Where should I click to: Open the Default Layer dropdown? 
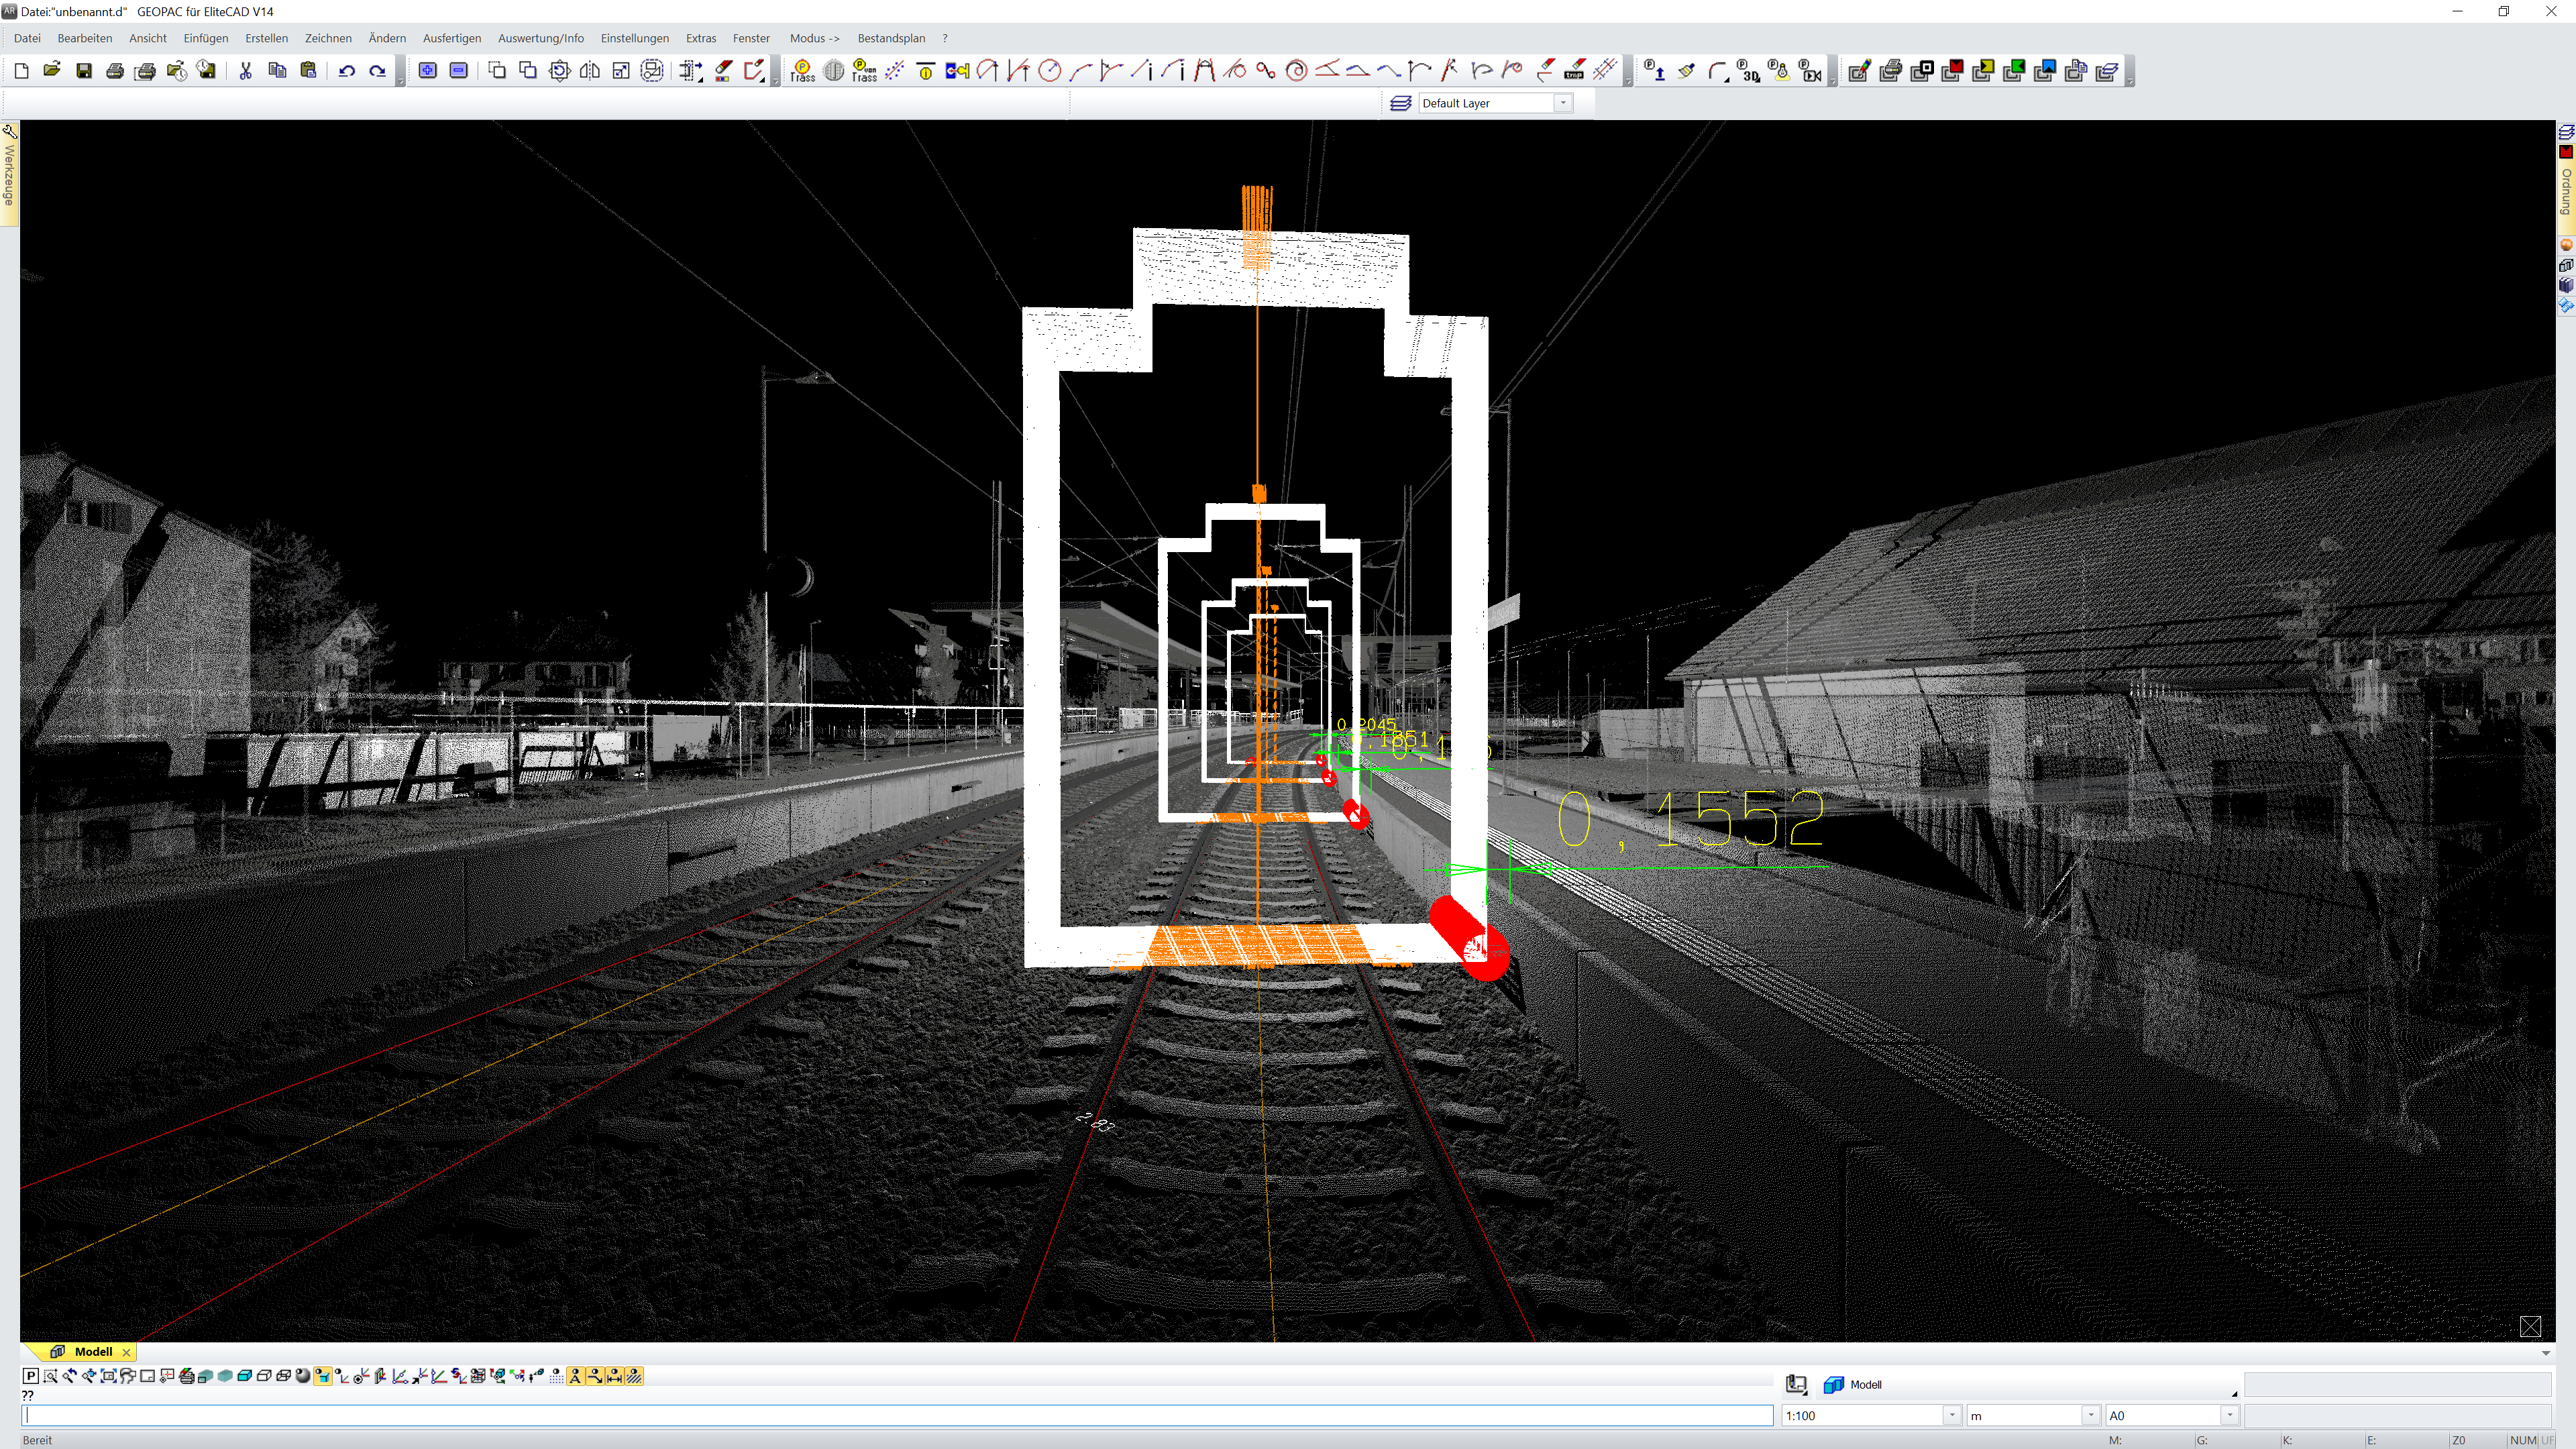1562,103
